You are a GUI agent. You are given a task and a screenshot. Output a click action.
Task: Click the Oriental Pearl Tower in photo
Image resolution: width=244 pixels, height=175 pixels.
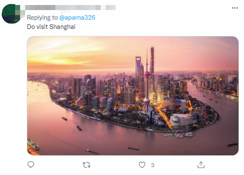(x=147, y=87)
